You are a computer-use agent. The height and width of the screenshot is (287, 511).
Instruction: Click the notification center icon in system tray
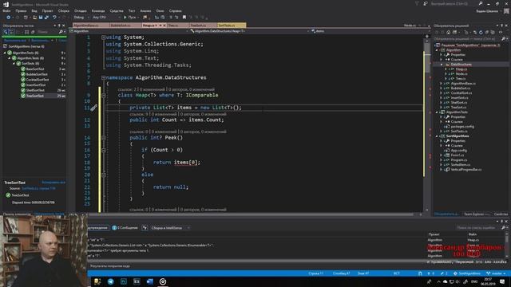[x=502, y=281]
